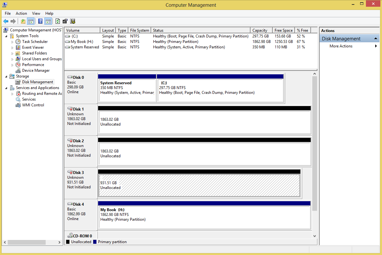Toggle the Show/Hide Action Pane toolbar icon
This screenshot has height=255, width=382.
tap(48, 21)
